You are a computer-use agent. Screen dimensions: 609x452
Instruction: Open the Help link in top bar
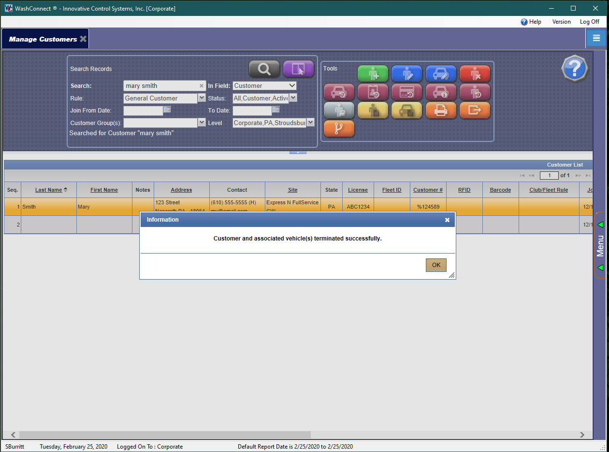click(x=531, y=22)
